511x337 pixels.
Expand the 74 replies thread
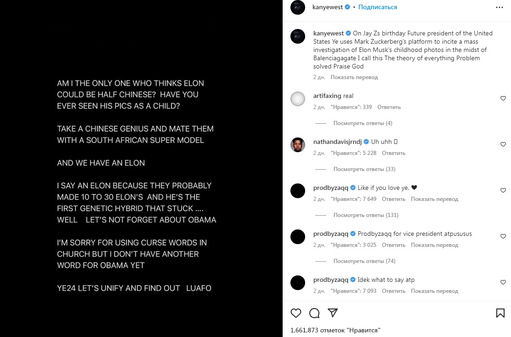(x=364, y=261)
